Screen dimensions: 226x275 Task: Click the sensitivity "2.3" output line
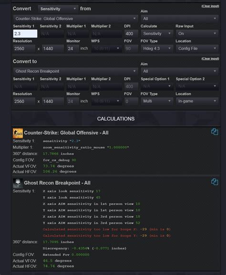pyautogui.click(x=62, y=141)
